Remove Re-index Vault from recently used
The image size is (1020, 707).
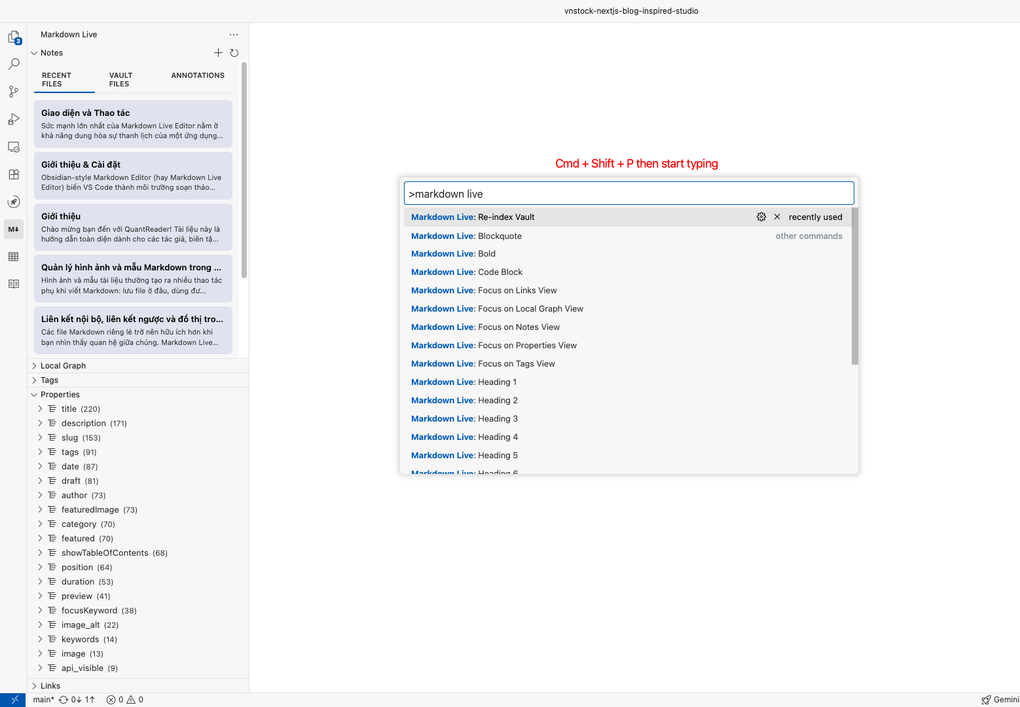pyautogui.click(x=777, y=217)
